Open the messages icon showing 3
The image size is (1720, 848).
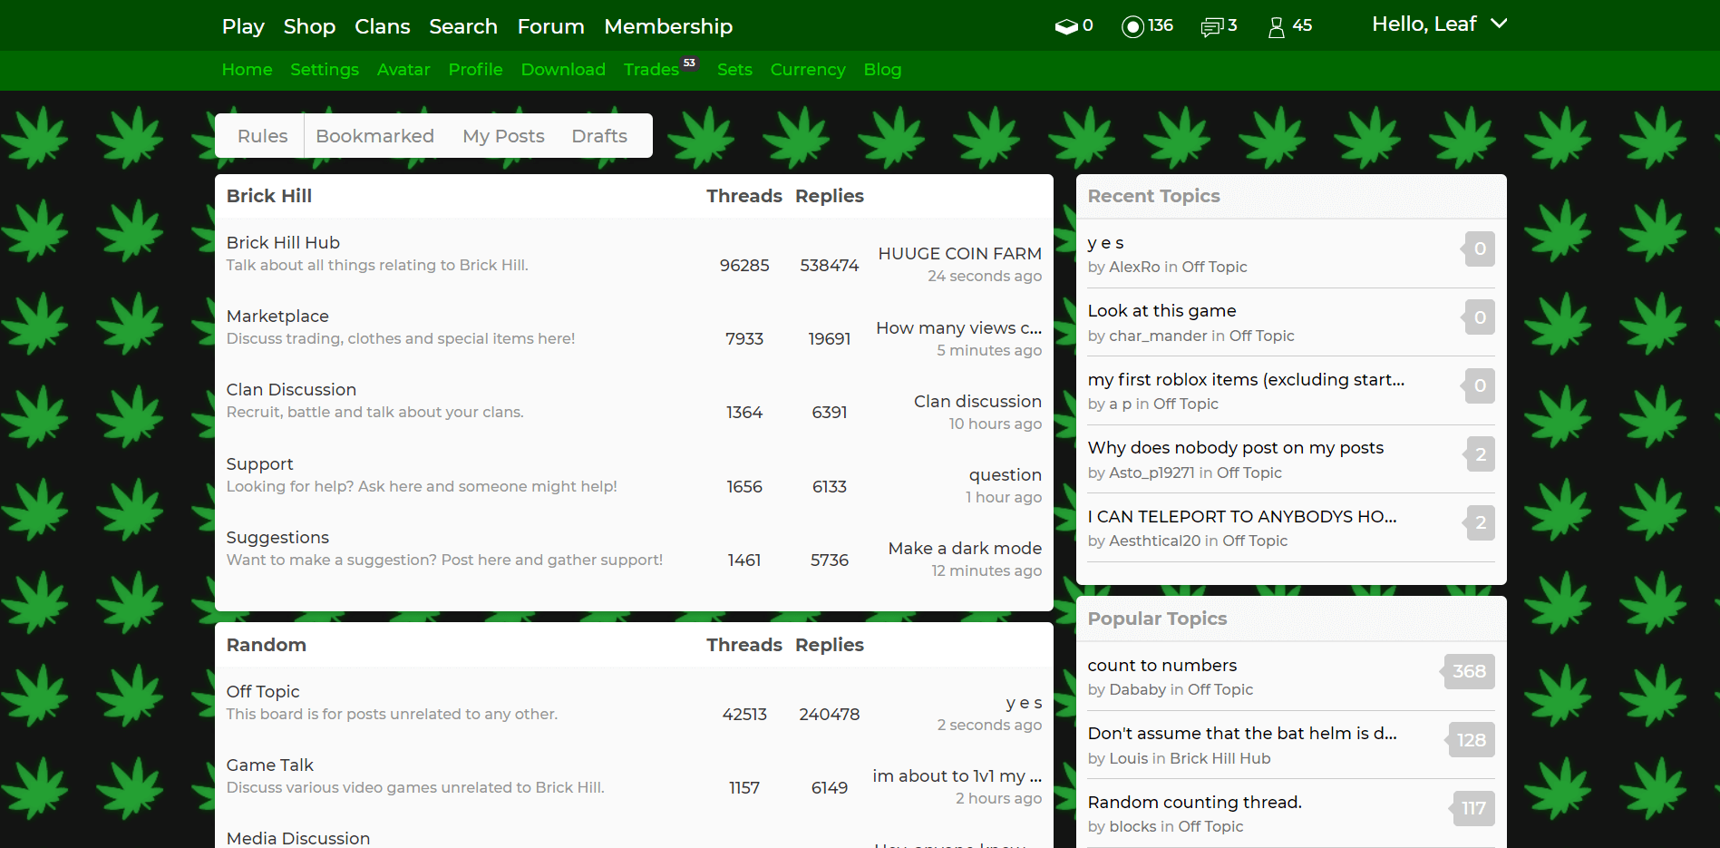(x=1220, y=26)
